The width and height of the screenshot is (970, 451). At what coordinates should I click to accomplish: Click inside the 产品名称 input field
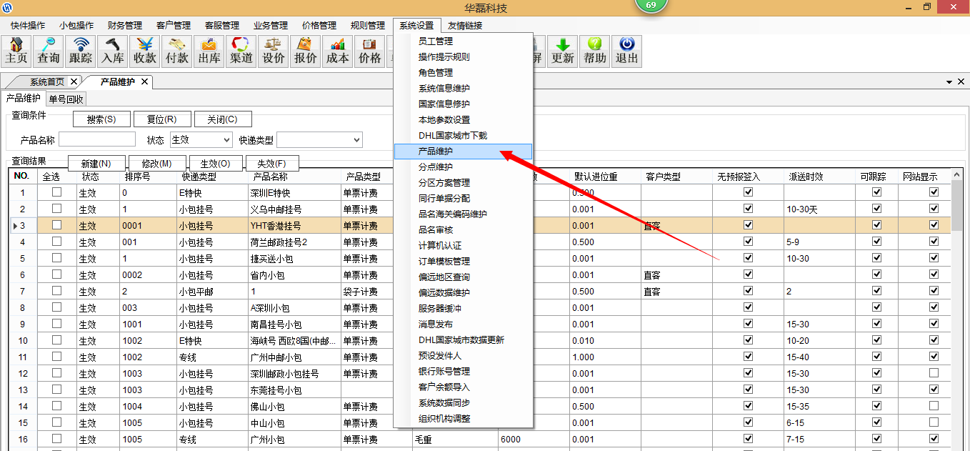[97, 139]
